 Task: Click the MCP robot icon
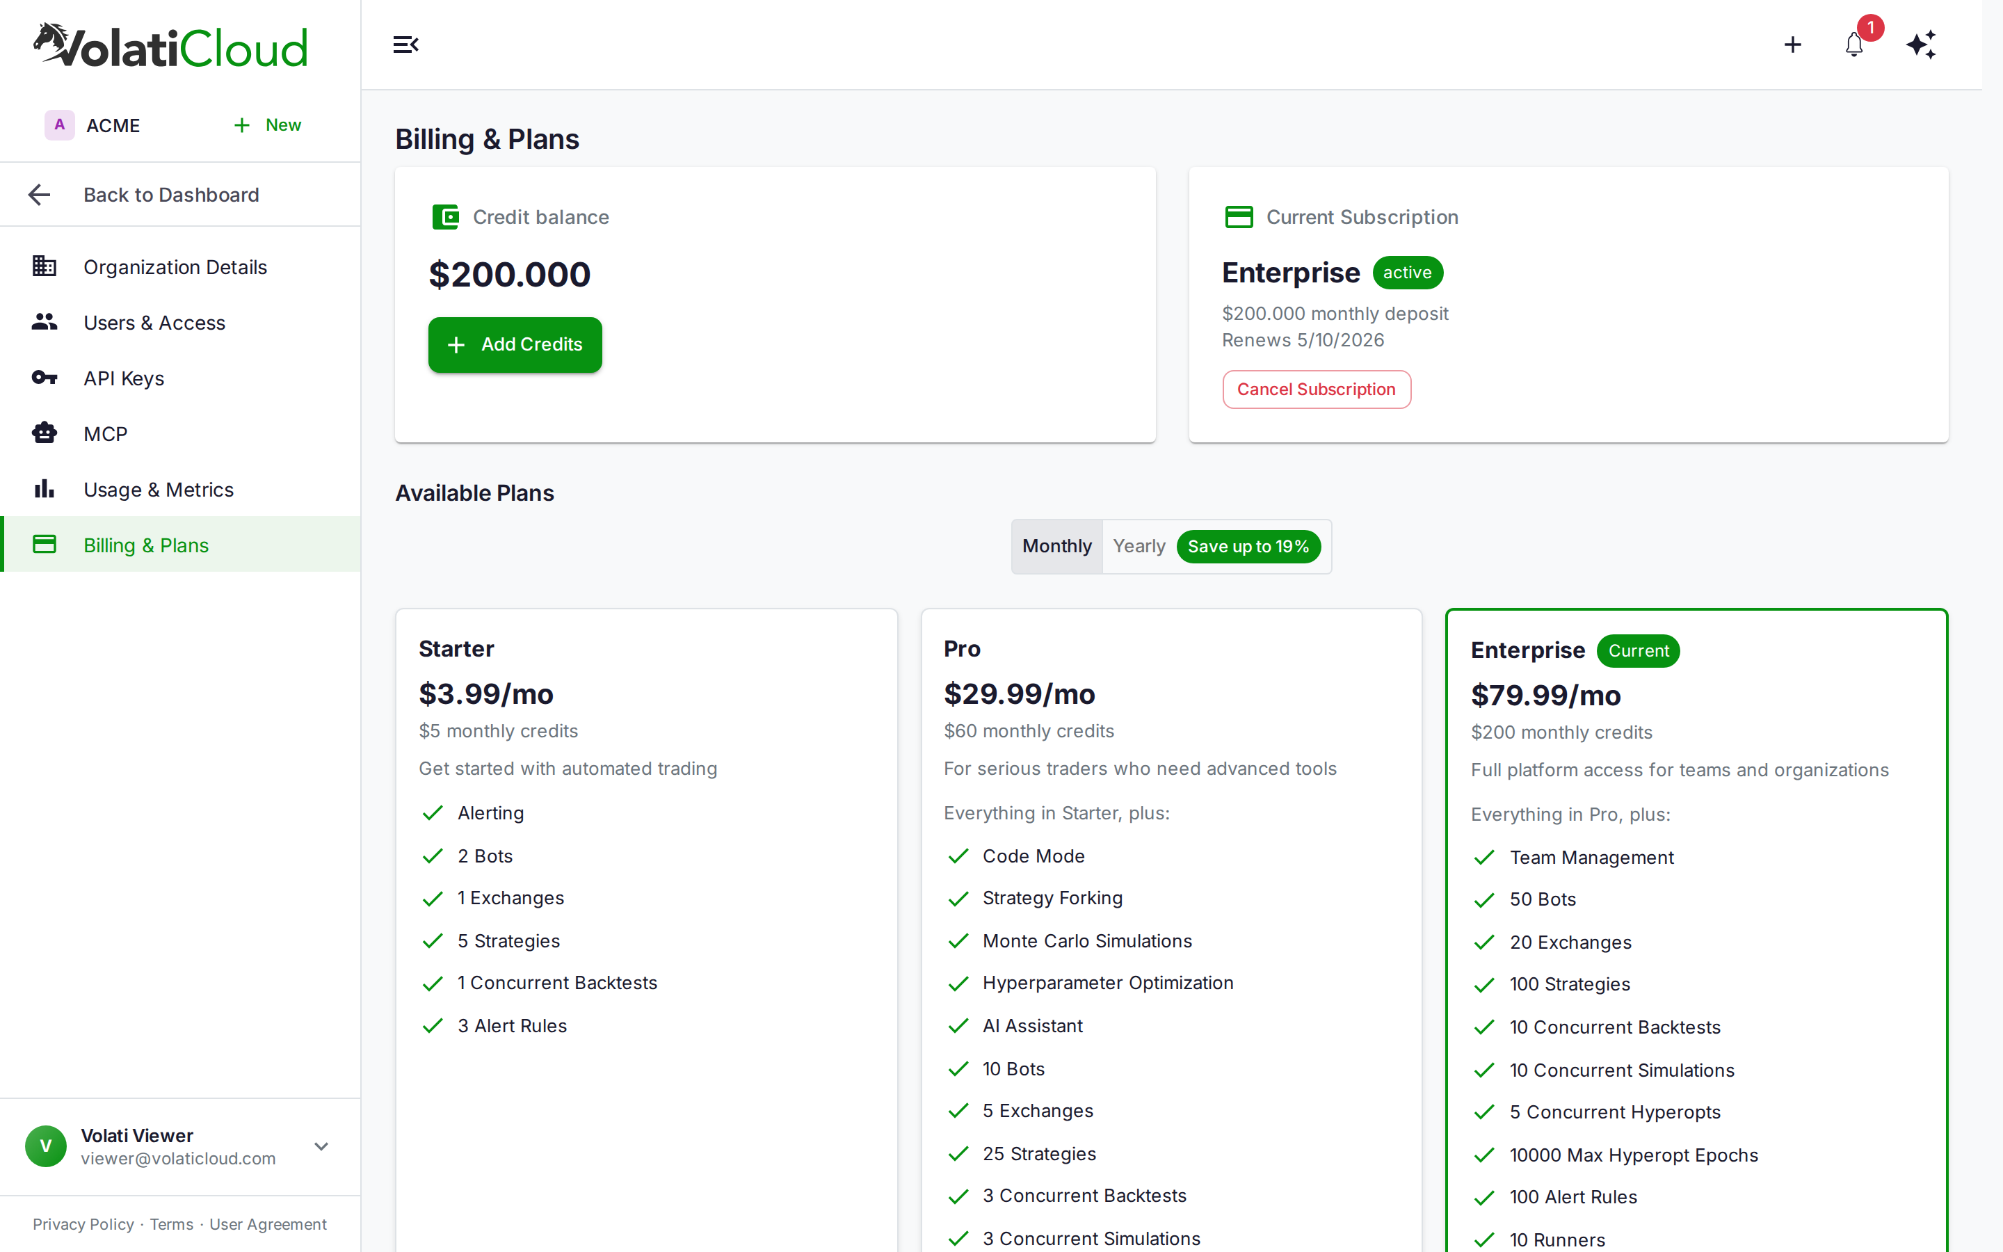[x=45, y=433]
